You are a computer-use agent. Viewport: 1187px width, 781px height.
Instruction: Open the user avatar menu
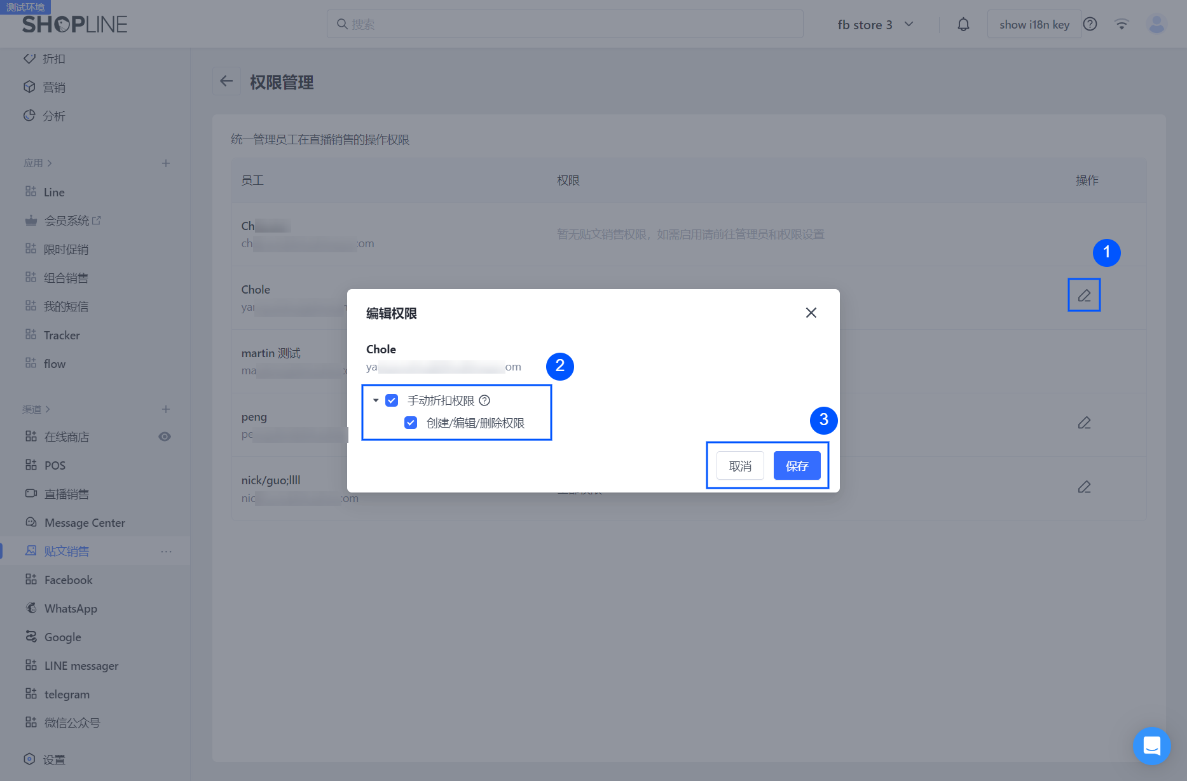1156,24
